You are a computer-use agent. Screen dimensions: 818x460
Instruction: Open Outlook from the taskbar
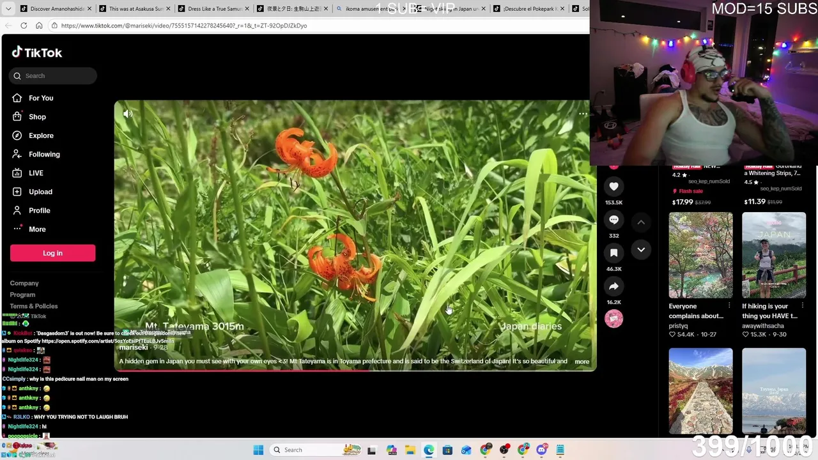(x=466, y=450)
